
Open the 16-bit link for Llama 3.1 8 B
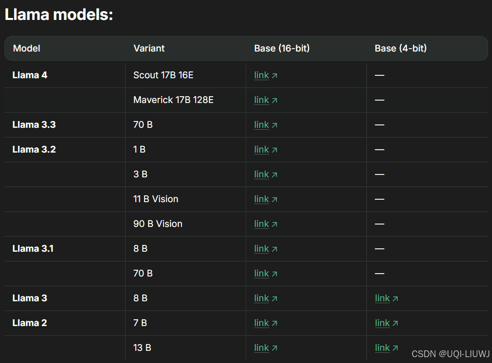265,248
